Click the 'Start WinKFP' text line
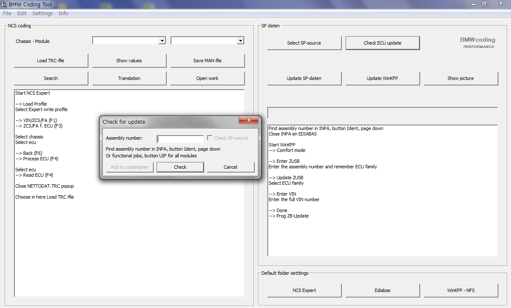 click(x=282, y=145)
